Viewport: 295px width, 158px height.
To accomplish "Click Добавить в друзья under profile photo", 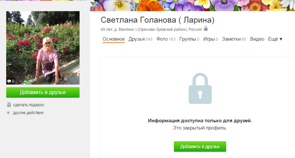I will [43, 92].
